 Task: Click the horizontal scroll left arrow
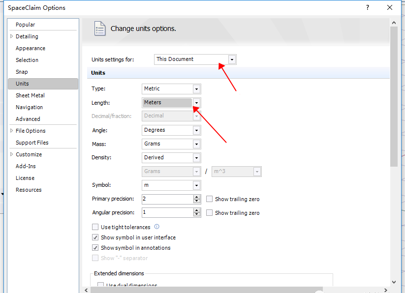click(x=86, y=290)
